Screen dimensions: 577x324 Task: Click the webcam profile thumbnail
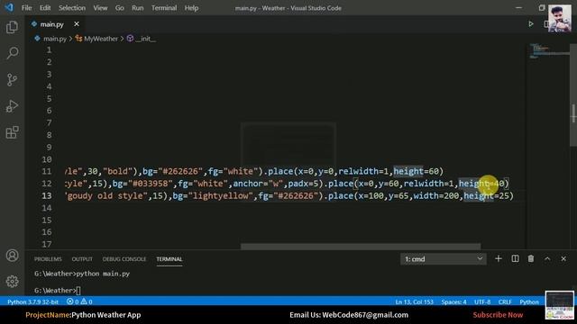coord(560,18)
